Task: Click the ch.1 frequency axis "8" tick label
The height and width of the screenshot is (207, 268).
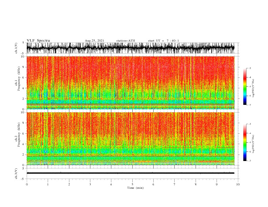Action: [x=23, y=67]
